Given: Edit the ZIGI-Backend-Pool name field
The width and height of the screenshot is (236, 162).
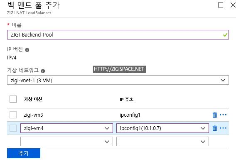Looking at the screenshot, I should pos(118,35).
